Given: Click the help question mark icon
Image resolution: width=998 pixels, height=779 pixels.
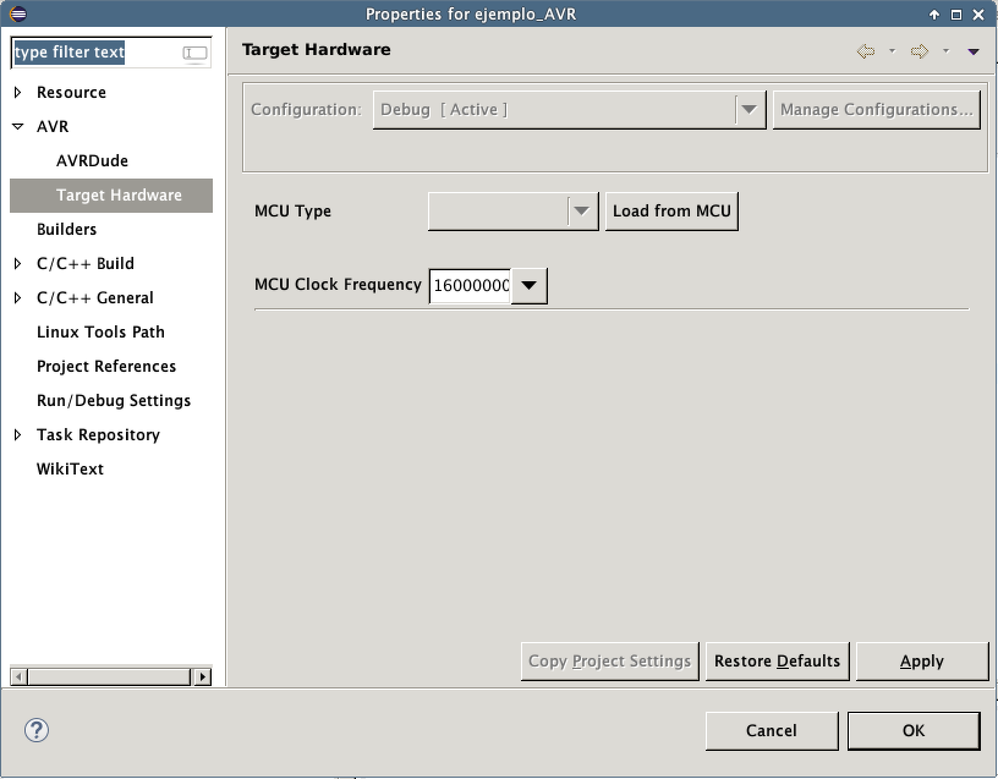Looking at the screenshot, I should 36,730.
